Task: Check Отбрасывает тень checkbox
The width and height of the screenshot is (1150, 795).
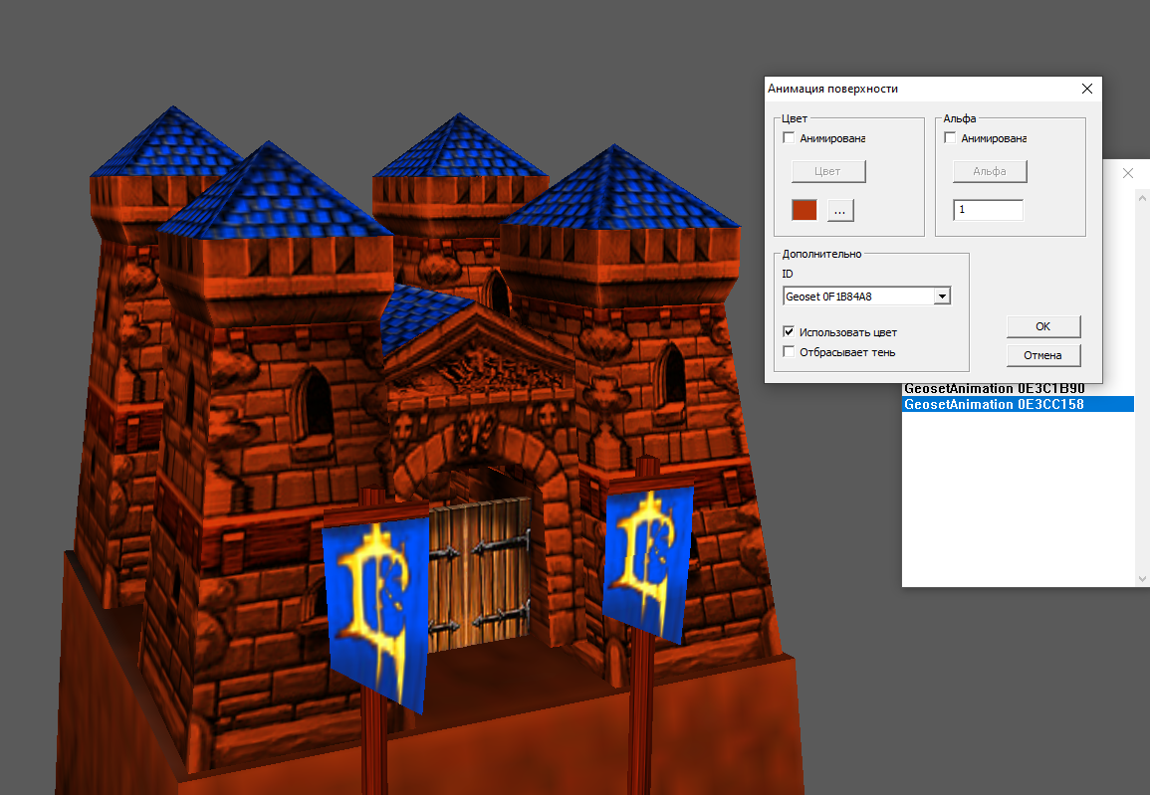Action: coord(790,351)
